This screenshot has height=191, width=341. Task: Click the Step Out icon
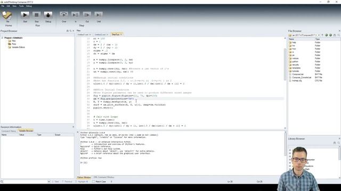pos(87,15)
